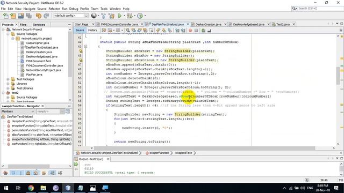Click the Source view button
The width and height of the screenshot is (344, 193).
[80, 31]
